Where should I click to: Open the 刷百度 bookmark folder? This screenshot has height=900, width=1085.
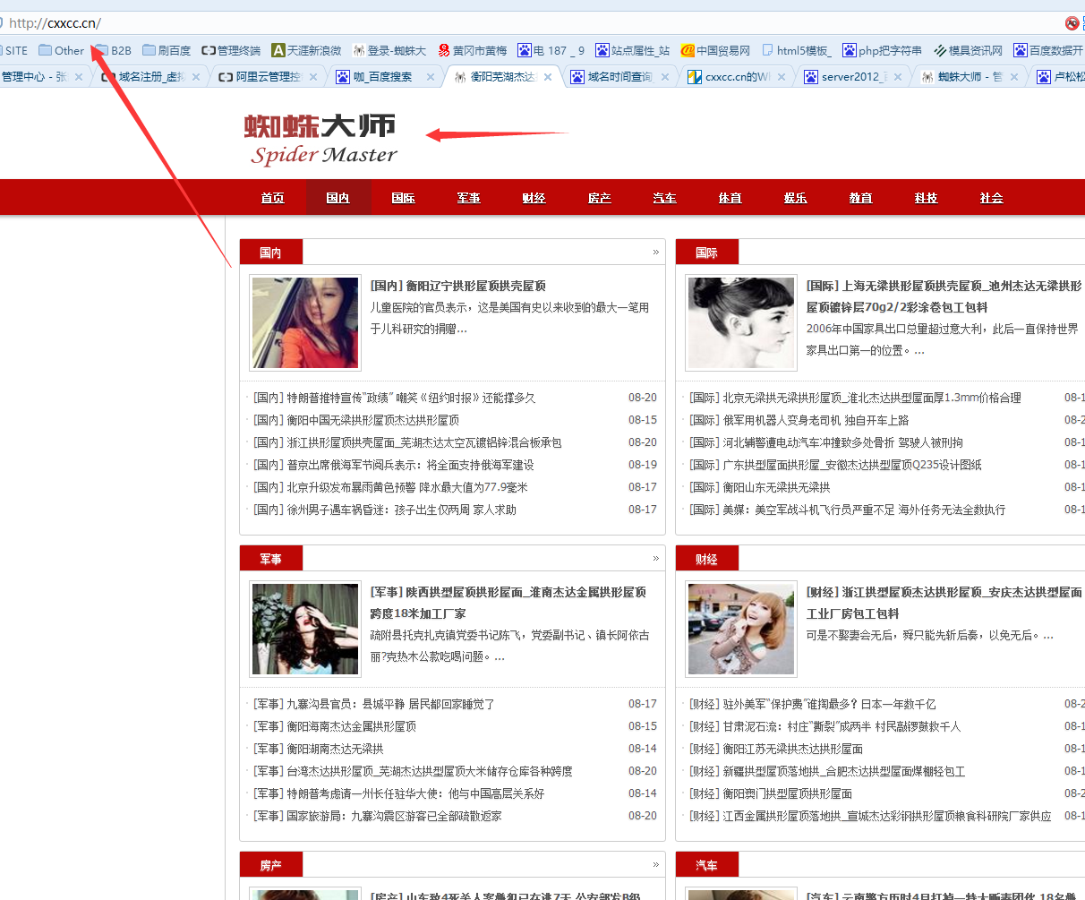tap(167, 51)
